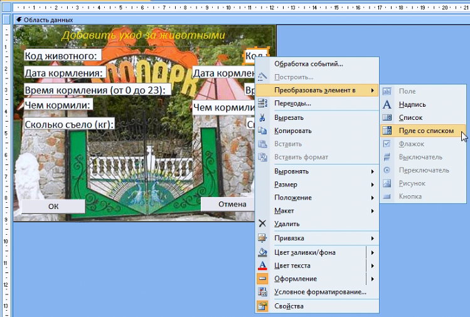Click the Привязка anchoring icon
Viewport: 470px width, 317px height.
(x=262, y=239)
